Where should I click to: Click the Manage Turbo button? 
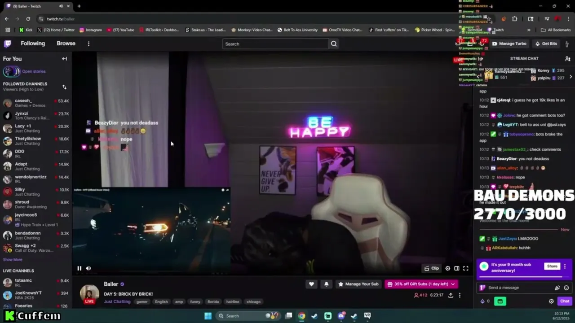tap(509, 44)
